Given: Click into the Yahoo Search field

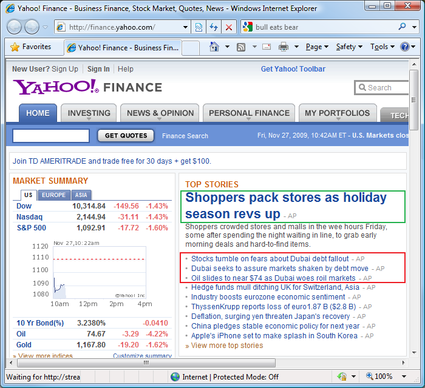Looking at the screenshot, I should tap(382, 87).
